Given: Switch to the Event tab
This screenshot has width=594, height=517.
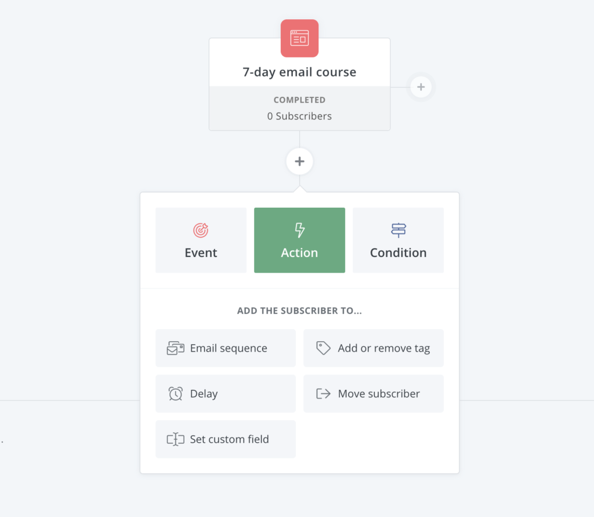Looking at the screenshot, I should 201,240.
